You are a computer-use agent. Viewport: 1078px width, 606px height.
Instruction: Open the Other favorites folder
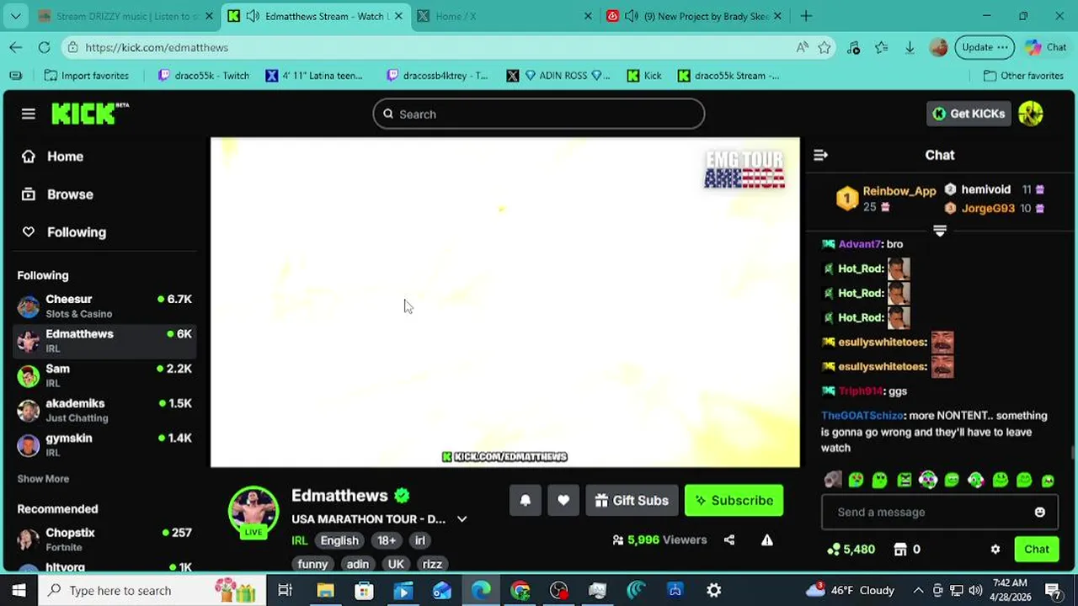(x=1023, y=76)
